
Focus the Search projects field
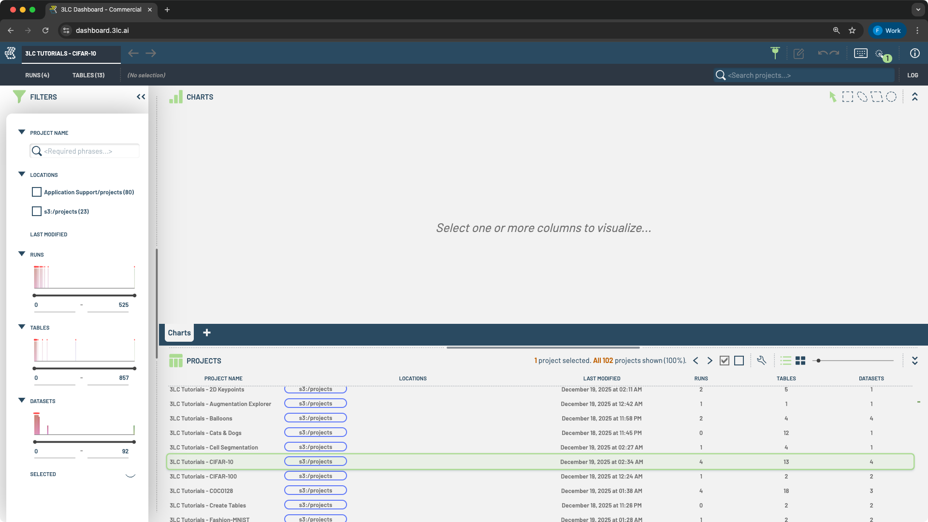pos(807,75)
